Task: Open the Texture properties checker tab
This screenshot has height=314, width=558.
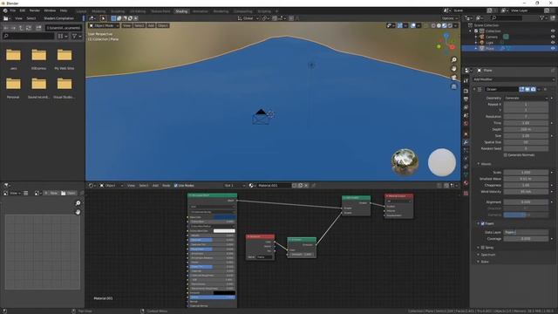Action: pos(466,194)
